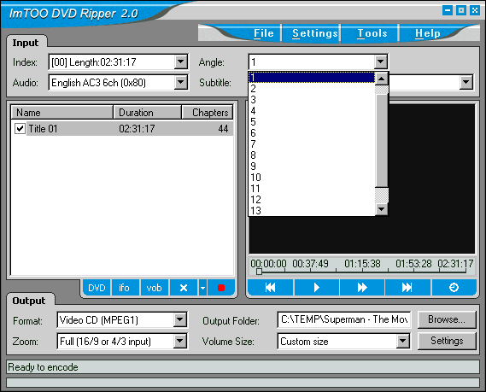Fast forward the preview playback
The width and height of the screenshot is (486, 392).
pyautogui.click(x=362, y=288)
